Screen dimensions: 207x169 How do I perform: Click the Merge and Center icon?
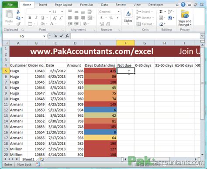click(90, 18)
